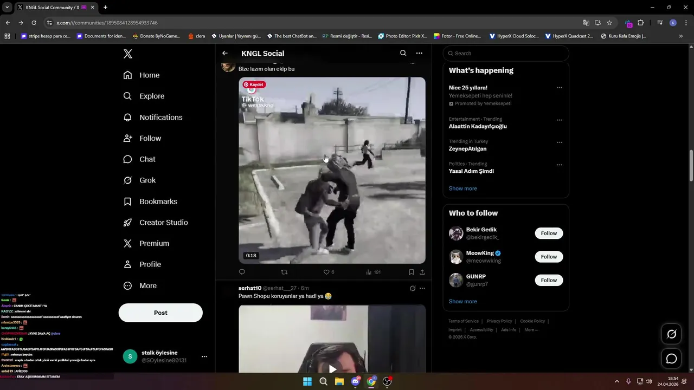Open options for ZeynepAtılgan trend
Screen dimensions: 694x390
pyautogui.click(x=560, y=142)
